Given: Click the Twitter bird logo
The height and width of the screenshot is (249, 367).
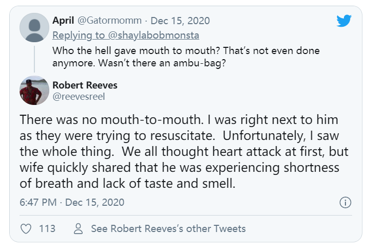Looking at the screenshot, I should click(x=343, y=21).
